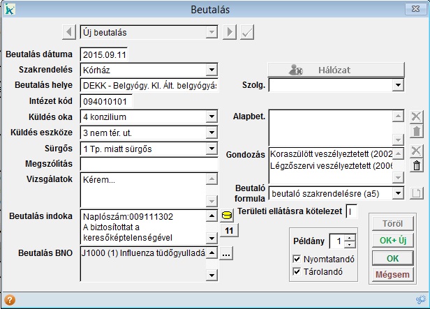
Task: Open help with orange question mark icon
Action: coord(10,300)
